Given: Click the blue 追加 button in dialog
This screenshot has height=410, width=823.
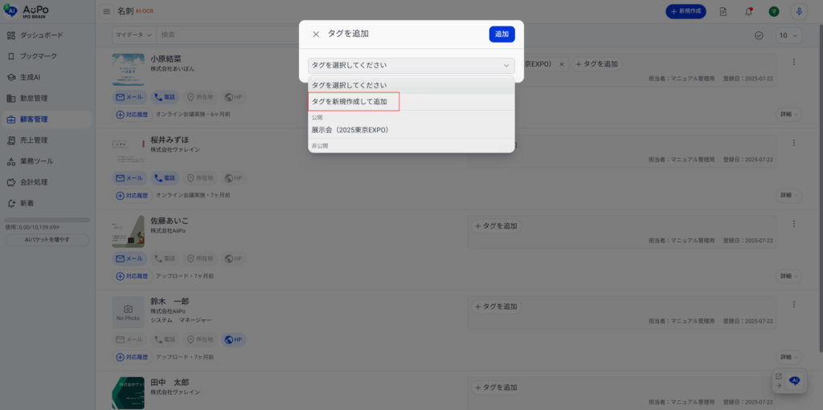Looking at the screenshot, I should pos(502,35).
